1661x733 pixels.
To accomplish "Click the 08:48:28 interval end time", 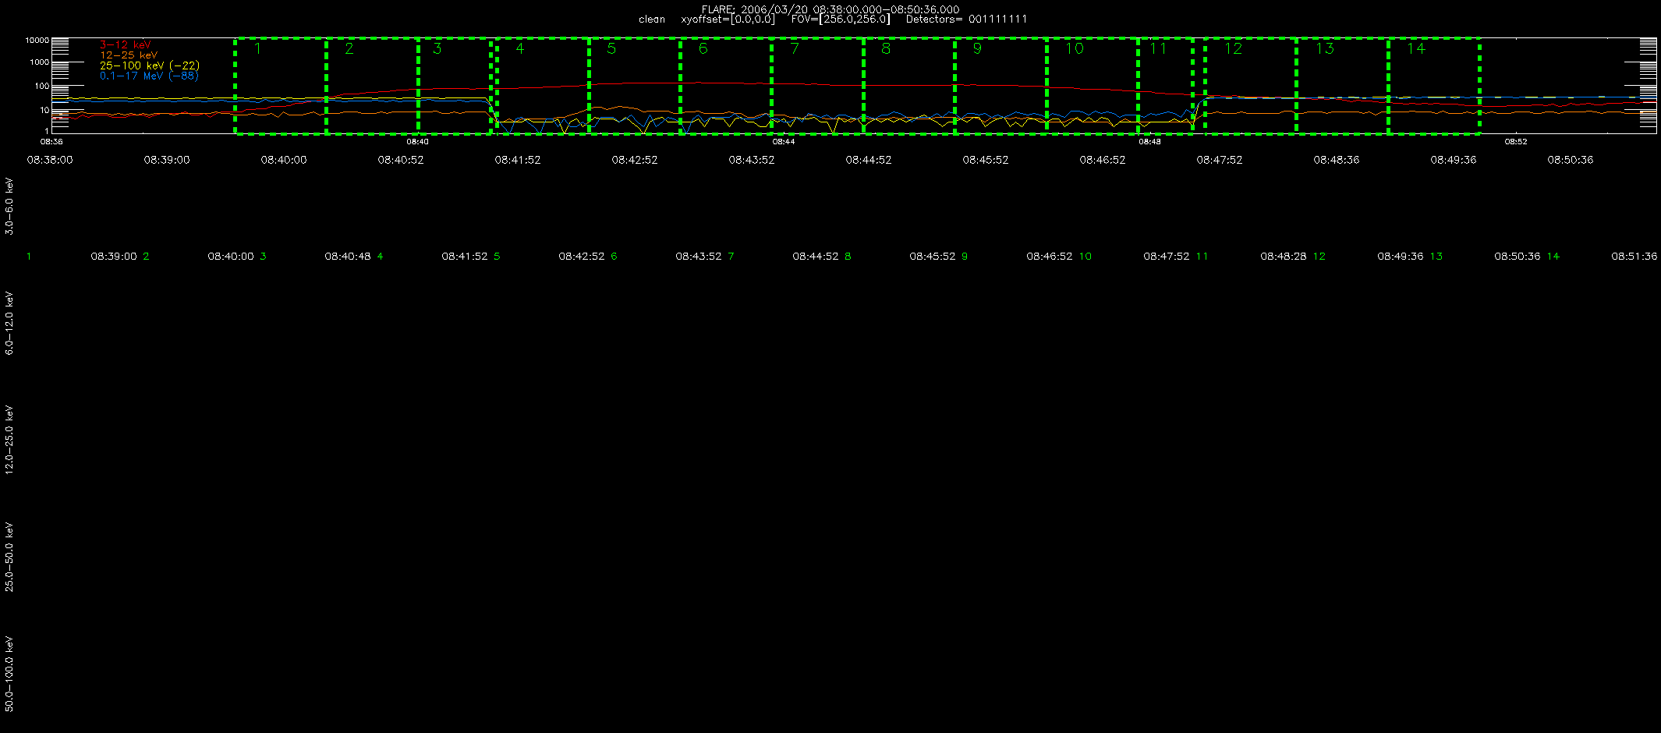I will pos(1284,257).
